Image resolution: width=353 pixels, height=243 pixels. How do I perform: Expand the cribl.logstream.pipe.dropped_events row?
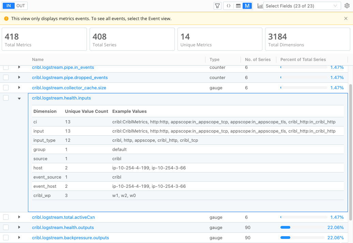tap(19, 77)
